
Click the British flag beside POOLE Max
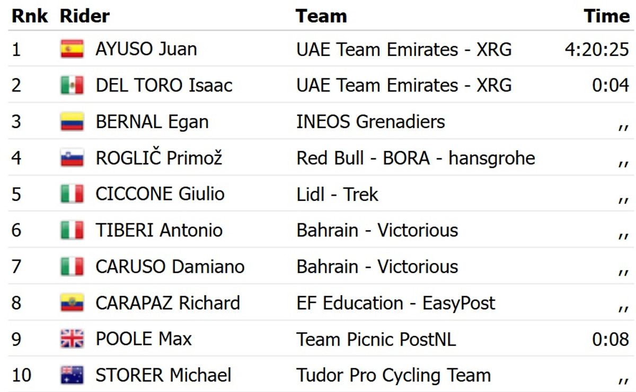[72, 339]
